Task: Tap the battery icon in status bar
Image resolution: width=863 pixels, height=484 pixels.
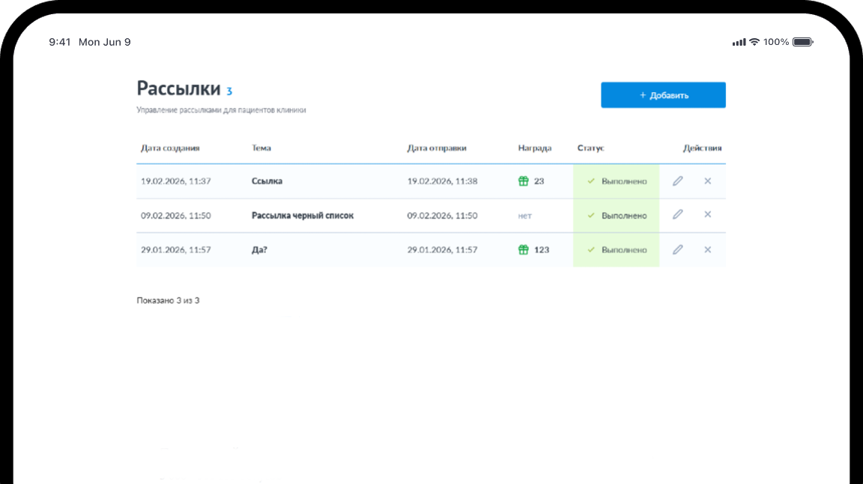Action: tap(802, 42)
